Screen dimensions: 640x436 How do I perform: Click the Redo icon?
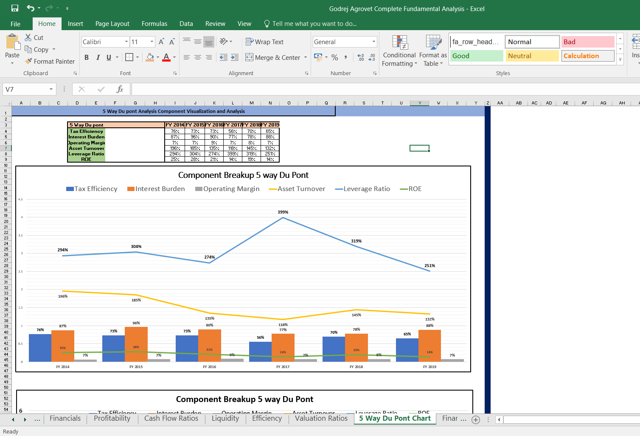click(x=49, y=8)
